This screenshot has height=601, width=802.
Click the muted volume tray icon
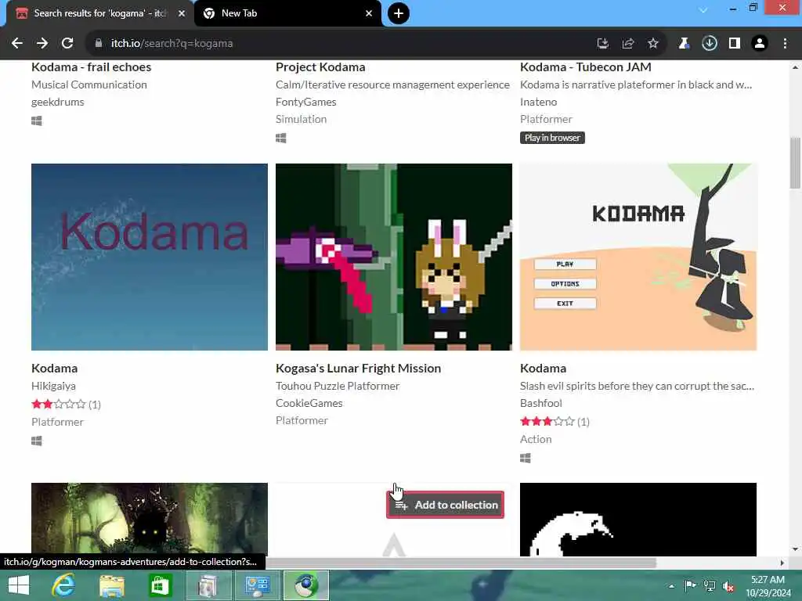point(728,585)
